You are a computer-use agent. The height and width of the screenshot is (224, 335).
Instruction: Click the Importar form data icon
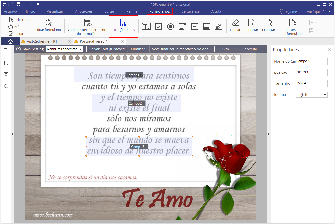pyautogui.click(x=251, y=23)
